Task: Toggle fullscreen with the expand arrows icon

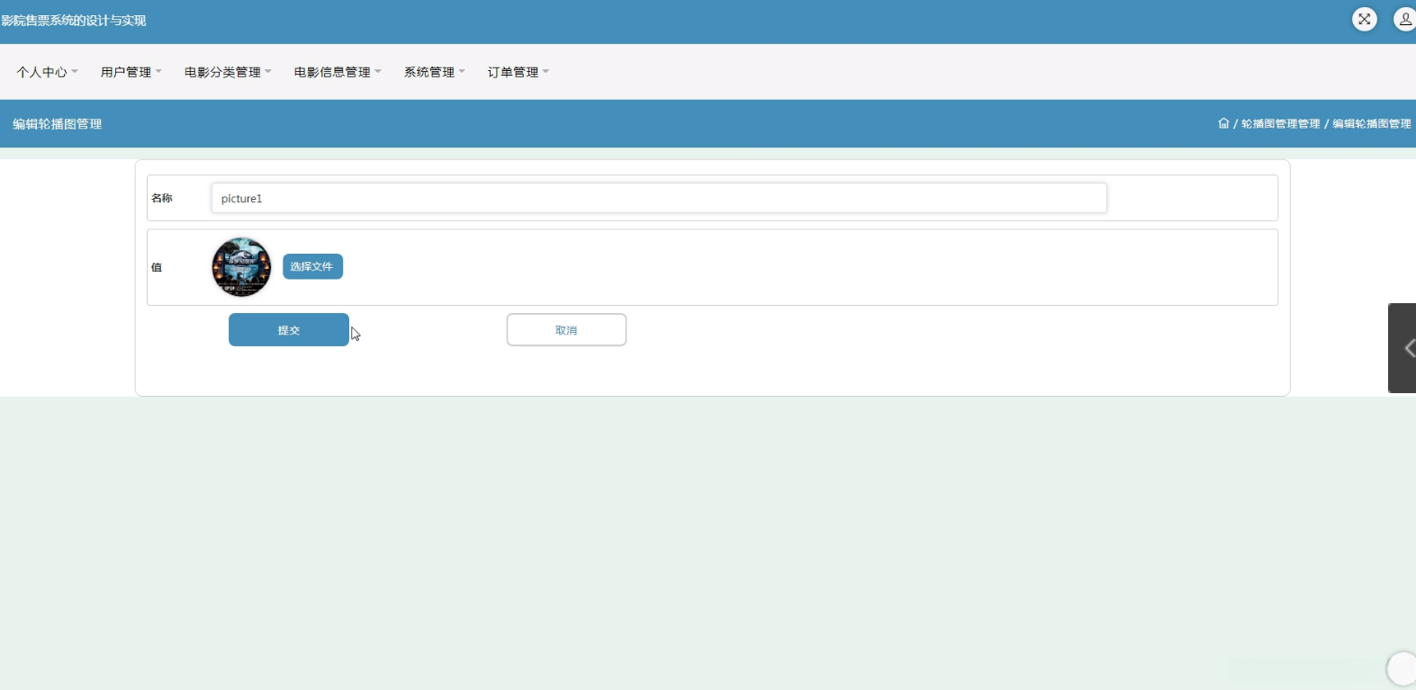Action: [x=1365, y=19]
